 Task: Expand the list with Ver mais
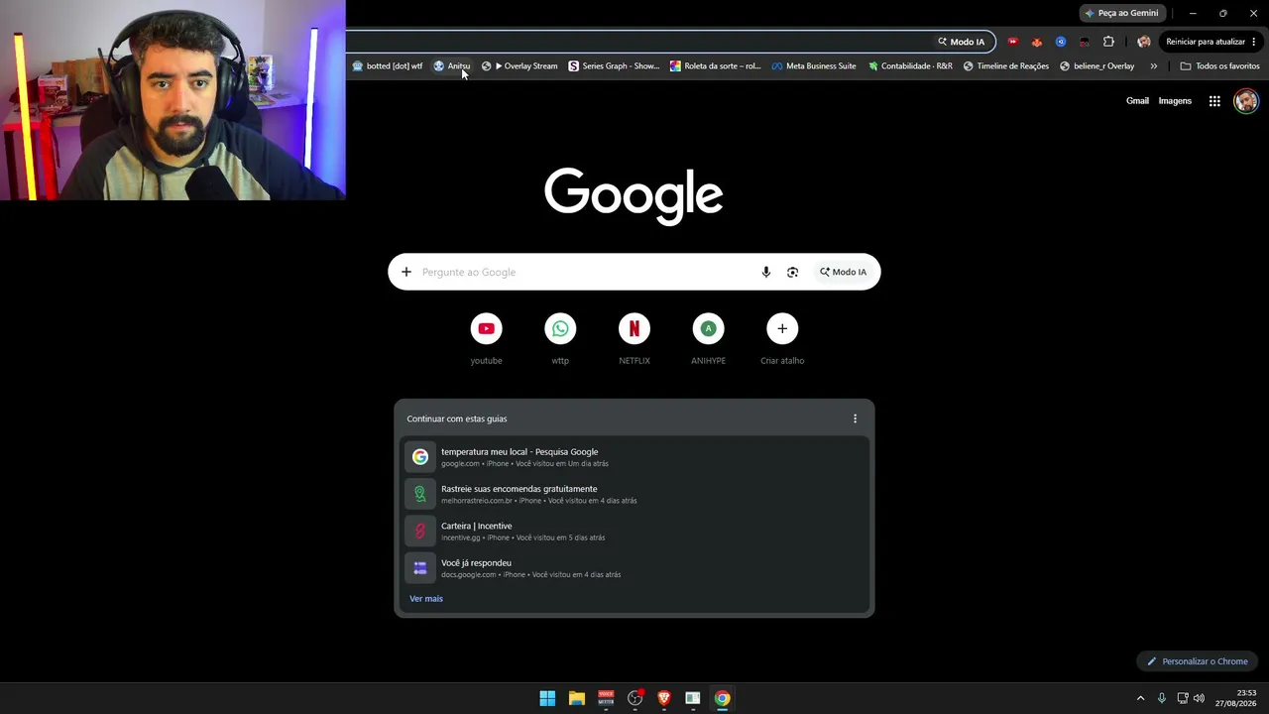pos(426,599)
